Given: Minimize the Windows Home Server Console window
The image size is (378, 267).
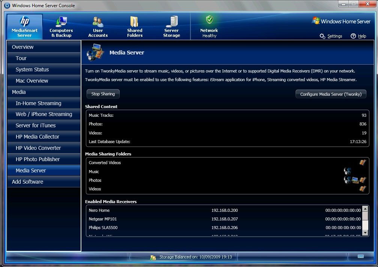Looking at the screenshot, I should pyautogui.click(x=343, y=4).
